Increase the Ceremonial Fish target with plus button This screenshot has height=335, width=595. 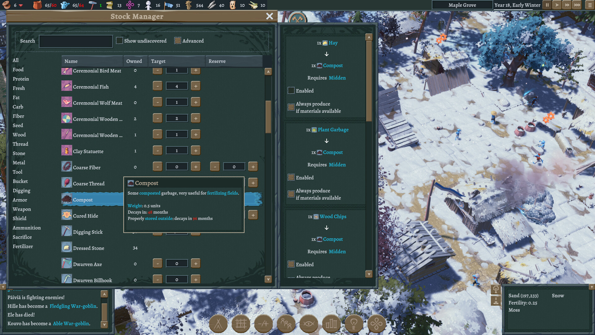196,86
